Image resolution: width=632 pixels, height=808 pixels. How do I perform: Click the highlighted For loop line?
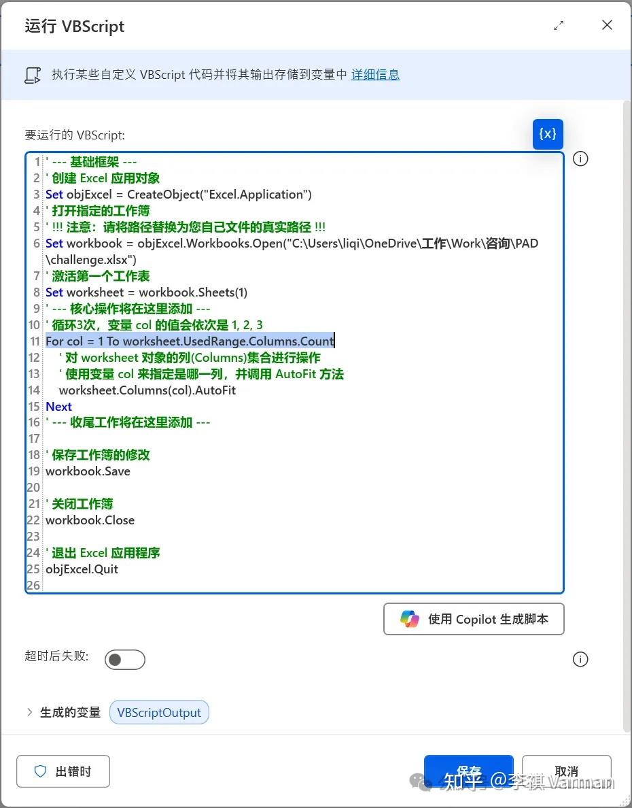coord(189,341)
